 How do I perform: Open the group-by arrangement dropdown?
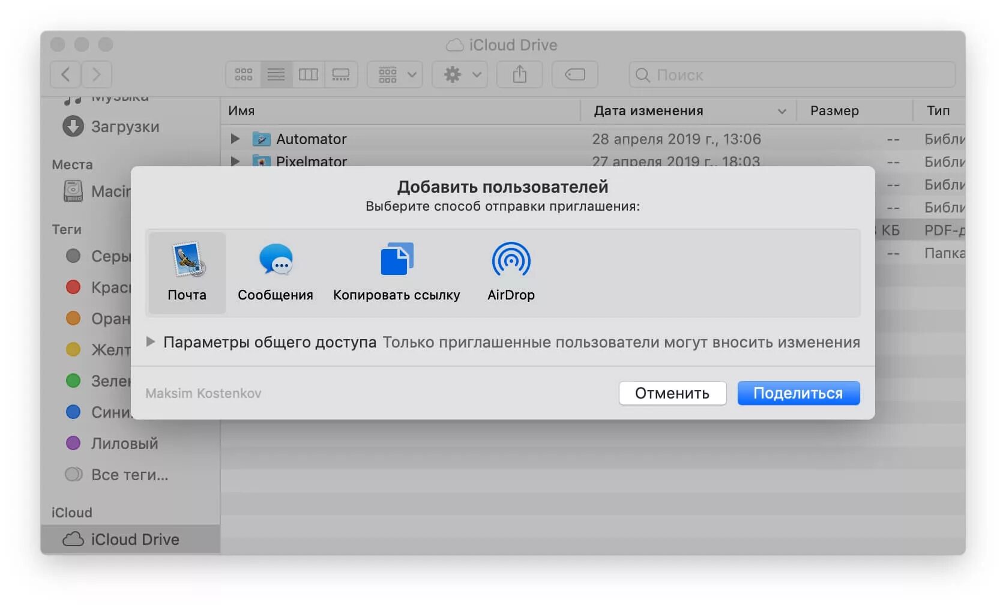click(x=395, y=74)
